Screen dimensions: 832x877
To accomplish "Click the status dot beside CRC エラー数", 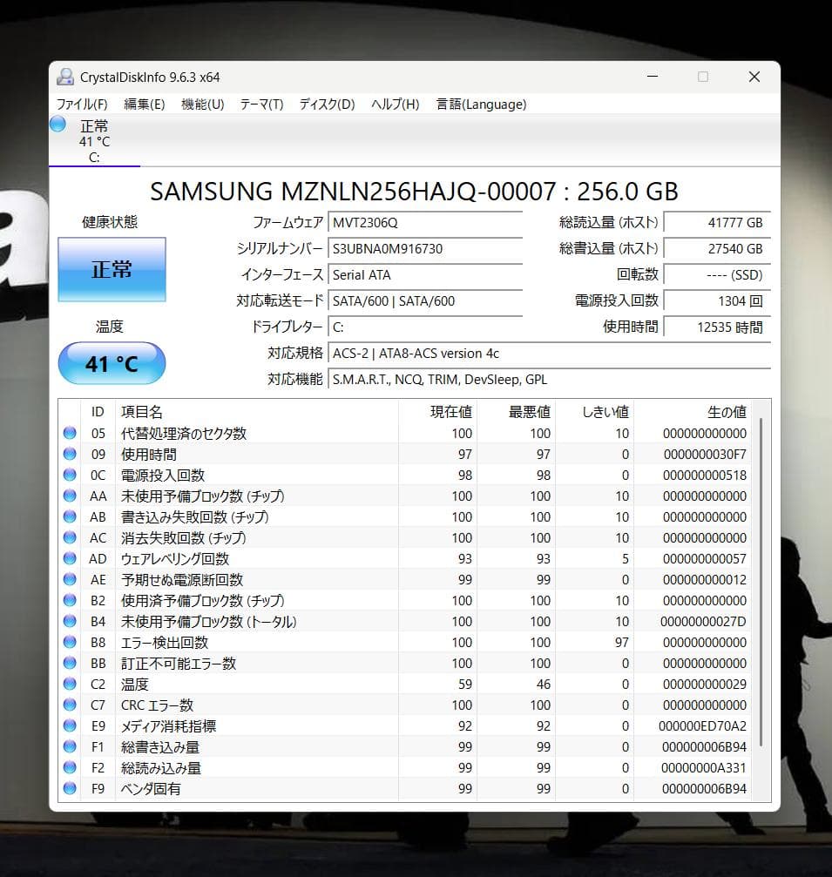I will (x=70, y=705).
